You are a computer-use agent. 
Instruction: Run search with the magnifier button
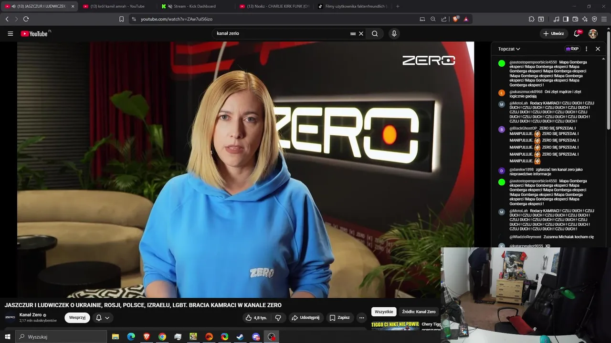click(x=375, y=34)
